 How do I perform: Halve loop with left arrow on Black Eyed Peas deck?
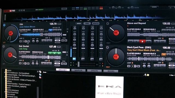[129, 66]
